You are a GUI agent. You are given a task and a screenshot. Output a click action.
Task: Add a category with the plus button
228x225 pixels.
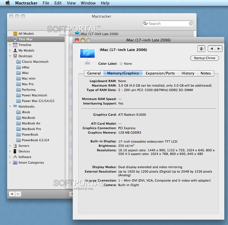tap(12, 194)
